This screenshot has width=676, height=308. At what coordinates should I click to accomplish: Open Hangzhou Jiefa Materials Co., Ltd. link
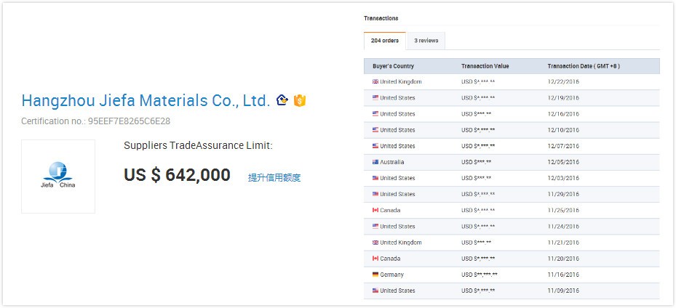pyautogui.click(x=146, y=101)
